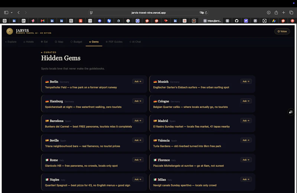
Task: Click the Italy flag beside Rome
Action: (47, 160)
